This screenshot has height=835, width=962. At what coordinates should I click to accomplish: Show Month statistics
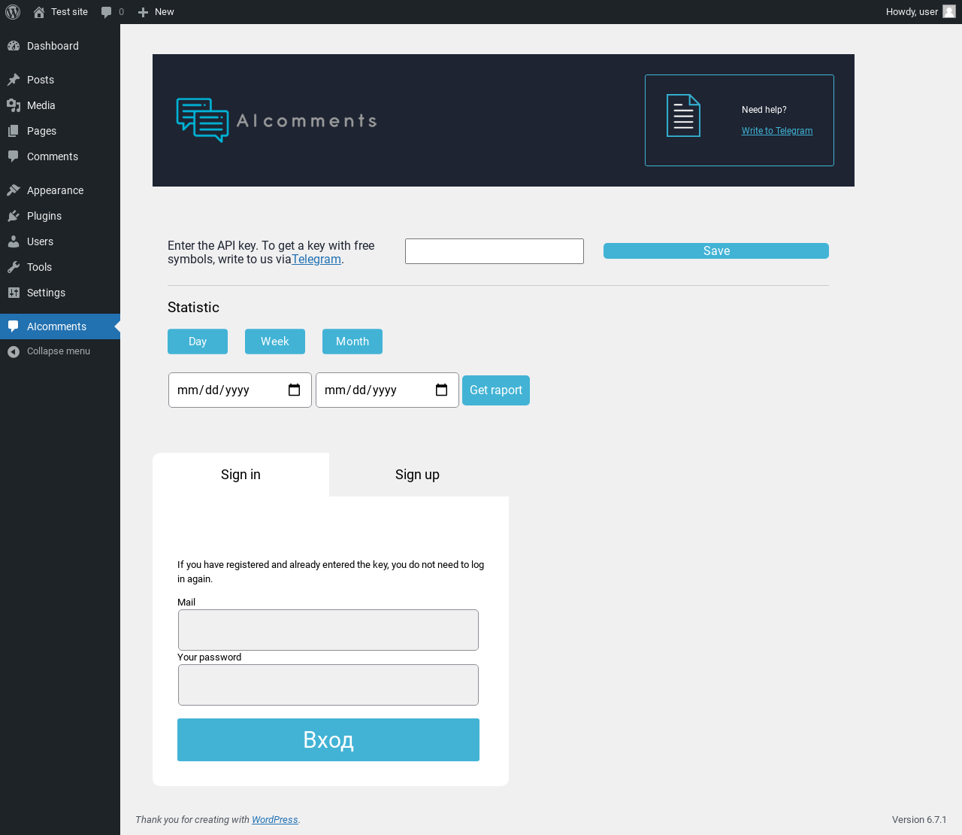tap(352, 342)
